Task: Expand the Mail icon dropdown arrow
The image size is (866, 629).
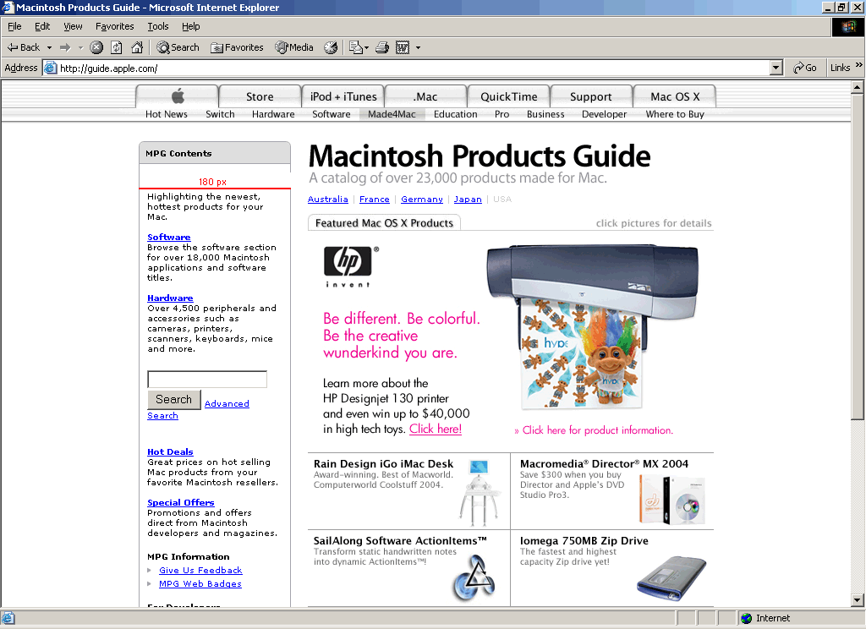Action: tap(366, 47)
